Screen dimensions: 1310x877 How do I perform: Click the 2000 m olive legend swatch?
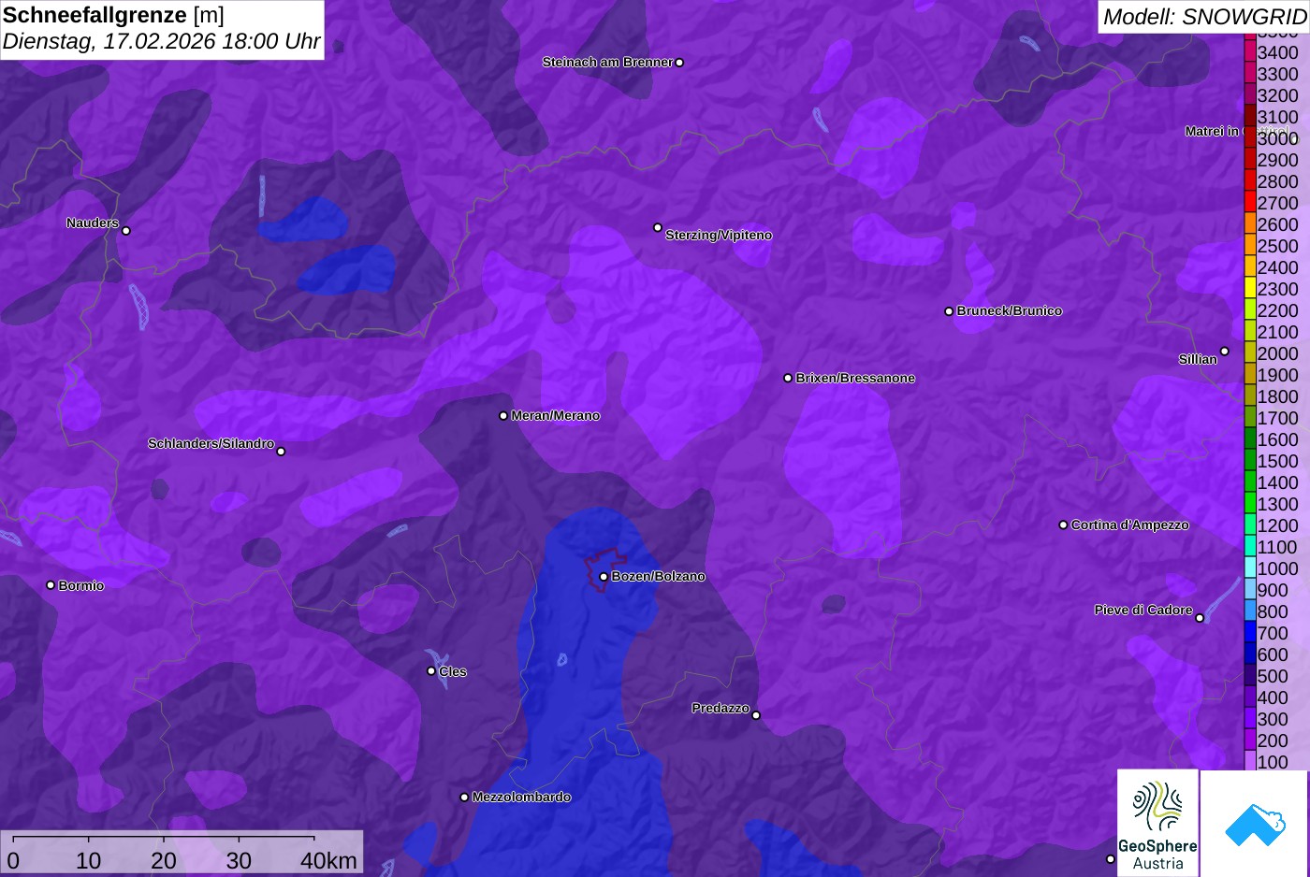(x=1250, y=352)
